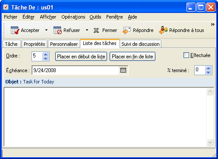Click the Fermer X icon
The width and height of the screenshot is (218, 159).
coord(96,30)
